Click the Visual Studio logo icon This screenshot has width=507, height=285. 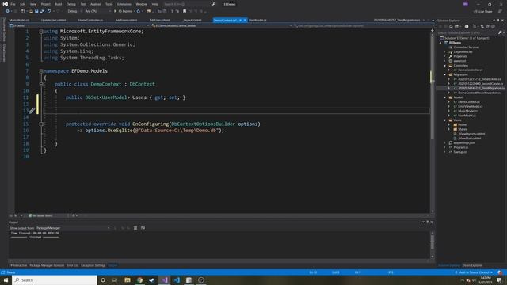(x=5, y=4)
